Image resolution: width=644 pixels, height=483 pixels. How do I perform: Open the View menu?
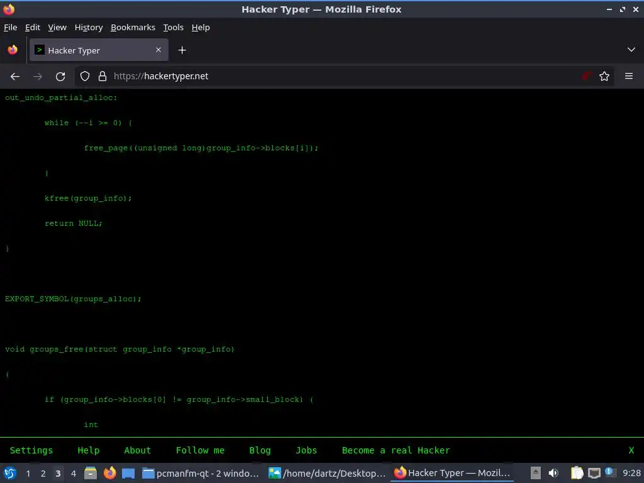point(57,27)
